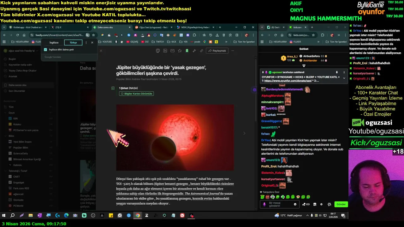Open Windows notification center
The image size is (404, 227).
coord(343,215)
